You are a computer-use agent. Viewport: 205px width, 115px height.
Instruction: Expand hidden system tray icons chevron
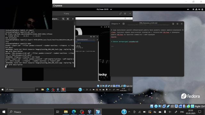pyautogui.click(x=129, y=112)
